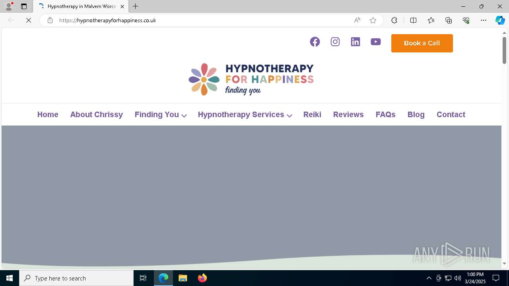Open the volume control icon
This screenshot has height=286, width=509.
click(x=458, y=278)
